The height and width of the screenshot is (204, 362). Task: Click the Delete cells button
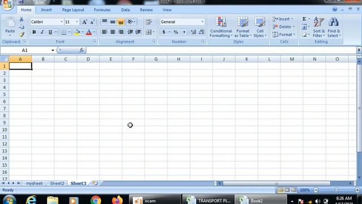point(283,27)
